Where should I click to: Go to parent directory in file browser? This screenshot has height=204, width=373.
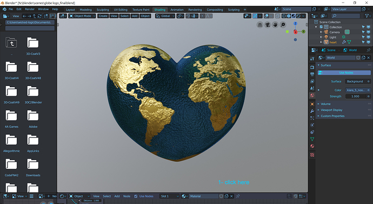tap(34, 16)
